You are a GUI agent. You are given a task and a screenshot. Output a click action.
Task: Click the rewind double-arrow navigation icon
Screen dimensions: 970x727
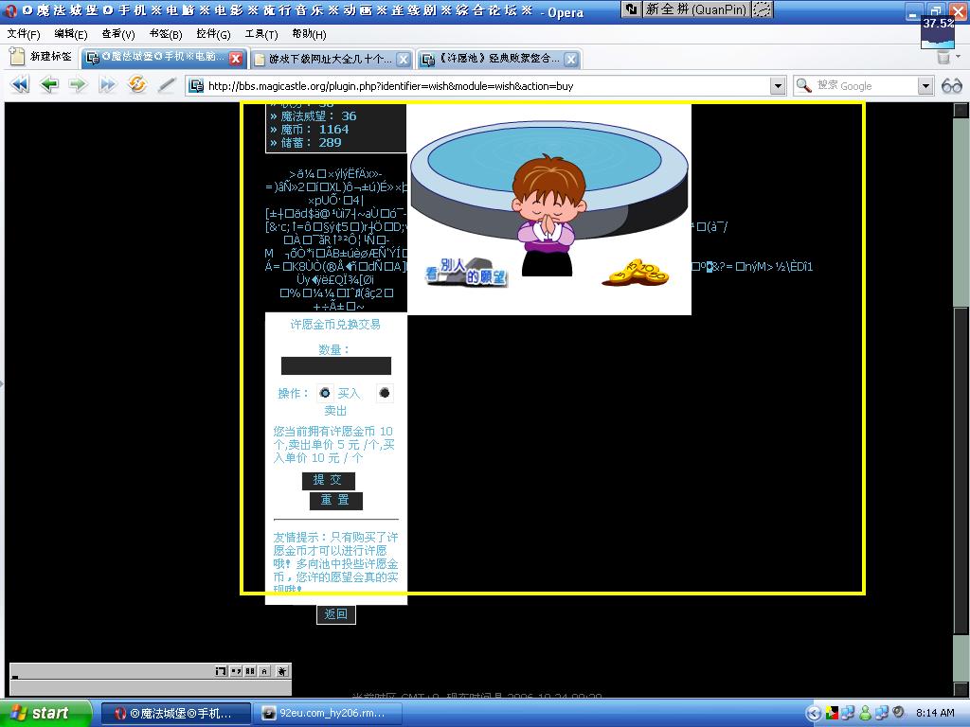20,84
